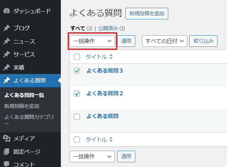The image size is (227, 167).
Task: Click the 絞り込み filter button
Action: click(x=204, y=41)
